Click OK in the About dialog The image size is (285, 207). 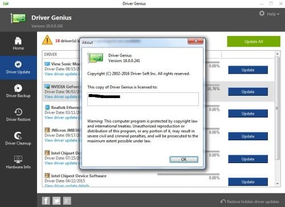coord(184,159)
